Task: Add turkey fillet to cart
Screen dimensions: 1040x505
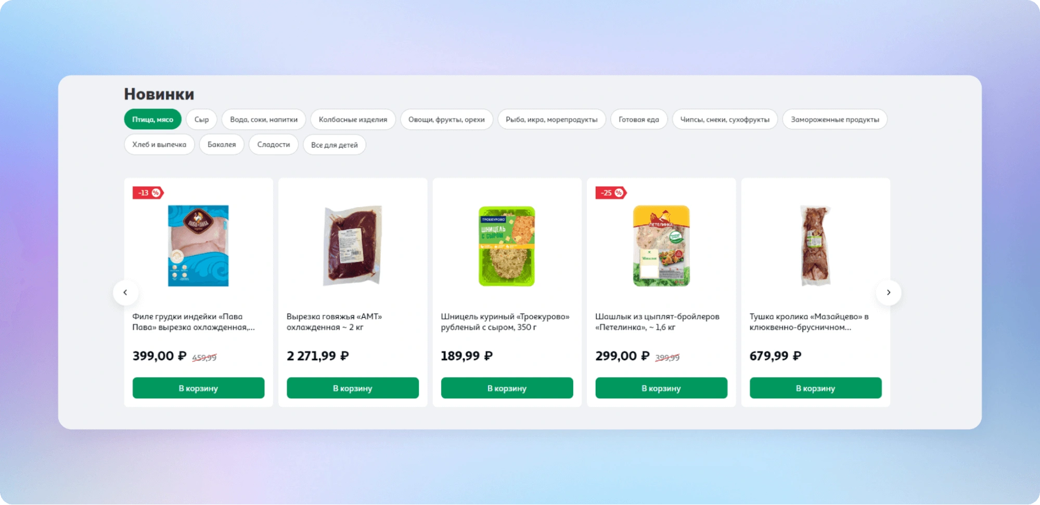Action: tap(198, 388)
